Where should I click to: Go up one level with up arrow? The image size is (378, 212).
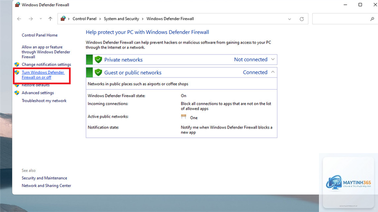50,19
